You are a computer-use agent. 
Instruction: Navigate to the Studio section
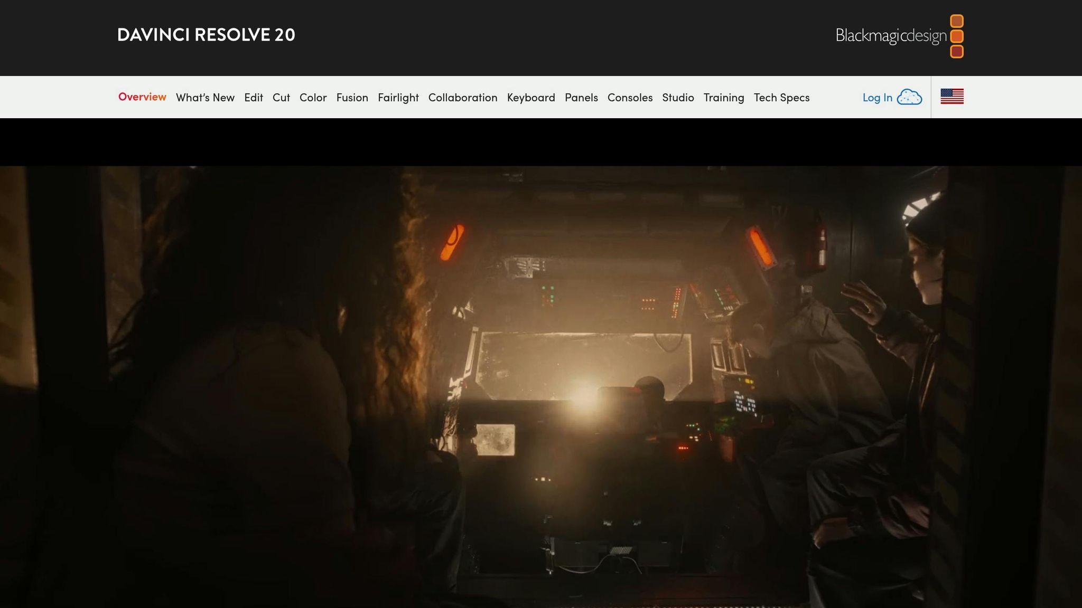pyautogui.click(x=678, y=97)
